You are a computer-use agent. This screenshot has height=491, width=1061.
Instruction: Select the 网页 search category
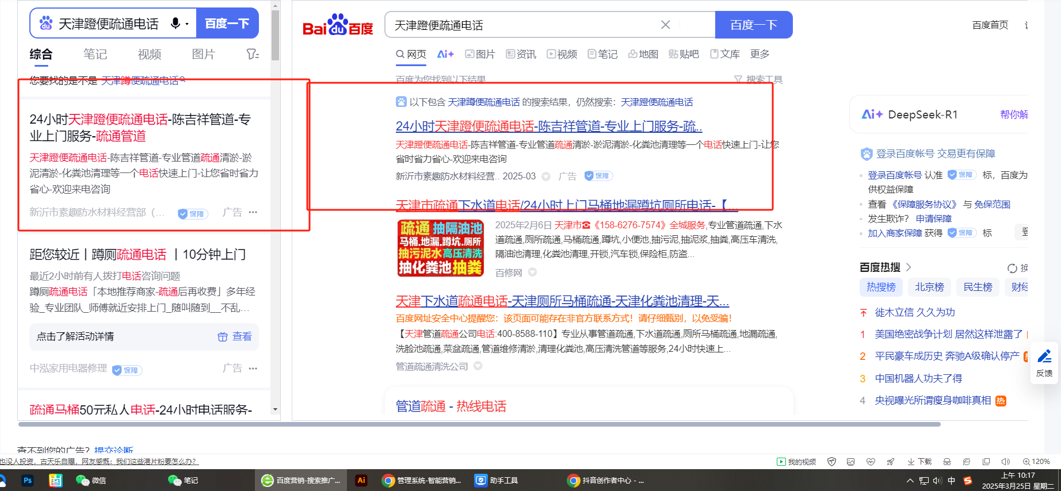(x=411, y=54)
